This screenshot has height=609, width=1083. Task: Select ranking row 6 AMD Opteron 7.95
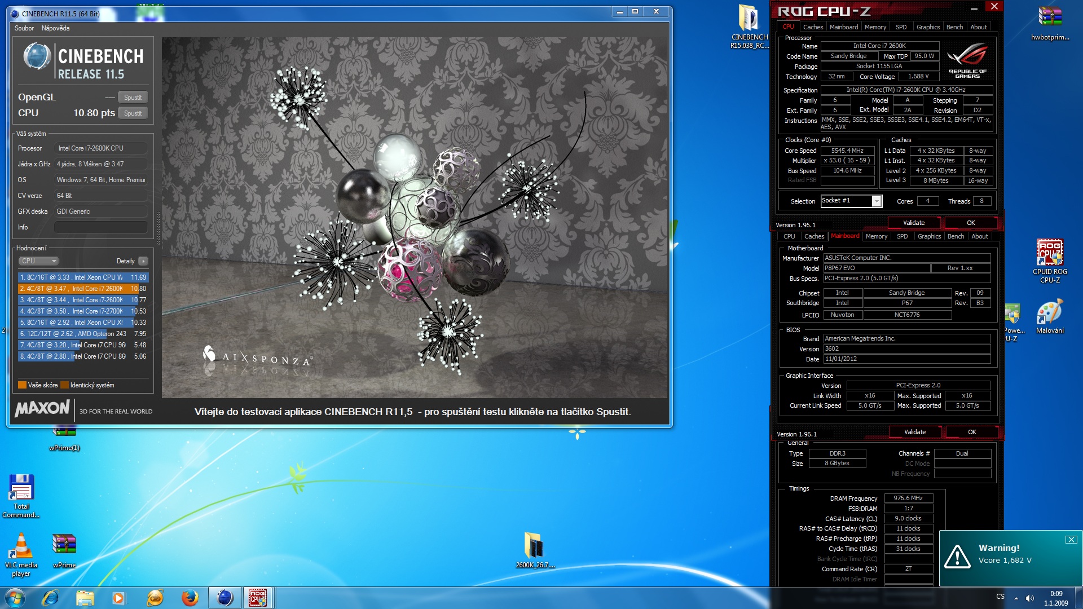tap(83, 334)
